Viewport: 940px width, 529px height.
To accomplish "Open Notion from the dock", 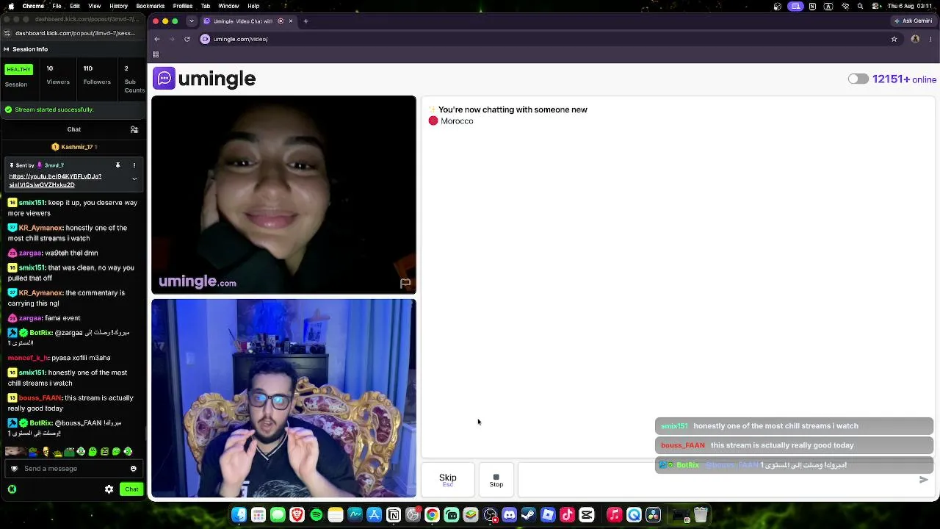I will tap(394, 515).
